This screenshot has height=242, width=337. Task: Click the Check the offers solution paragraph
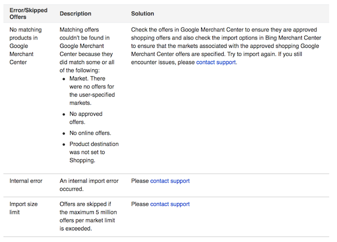click(x=226, y=46)
